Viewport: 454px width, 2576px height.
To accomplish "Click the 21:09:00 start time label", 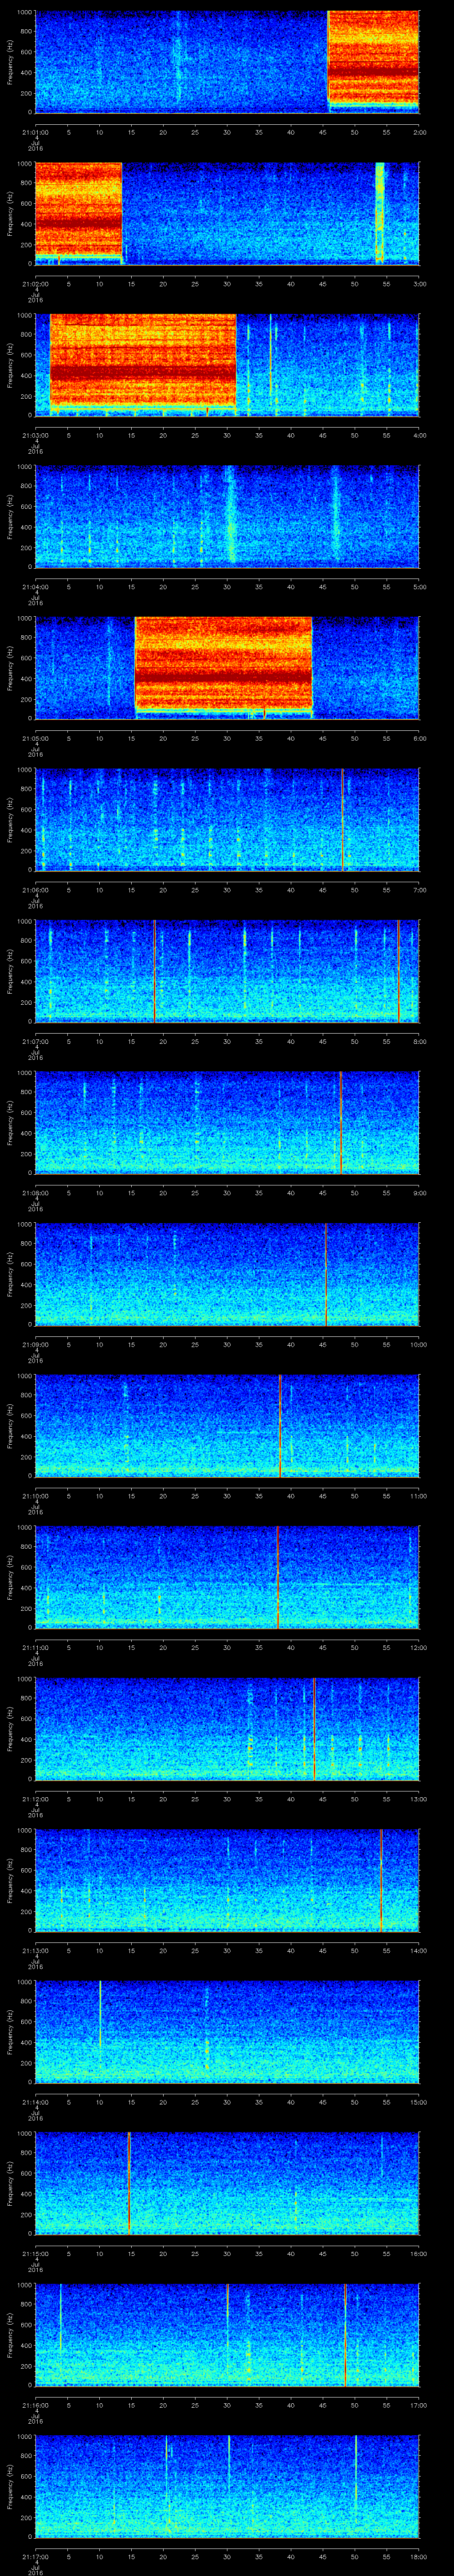I will click(x=35, y=1344).
